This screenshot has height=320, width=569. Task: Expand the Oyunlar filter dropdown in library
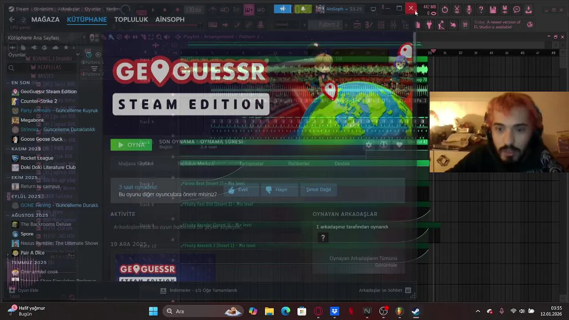click(x=78, y=55)
